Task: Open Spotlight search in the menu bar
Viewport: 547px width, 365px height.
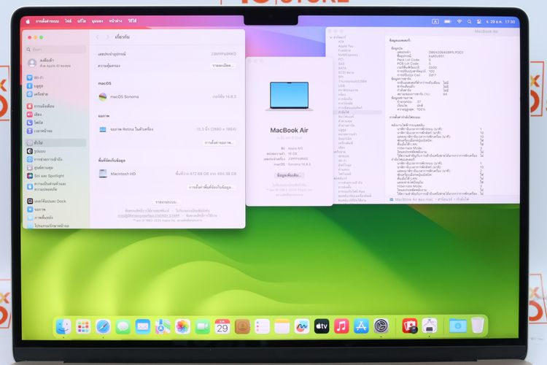Action: click(470, 22)
